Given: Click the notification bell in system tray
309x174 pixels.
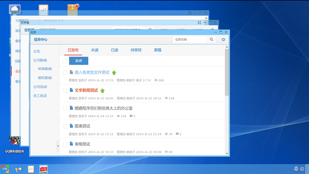Looking at the screenshot, I should coord(296,169).
